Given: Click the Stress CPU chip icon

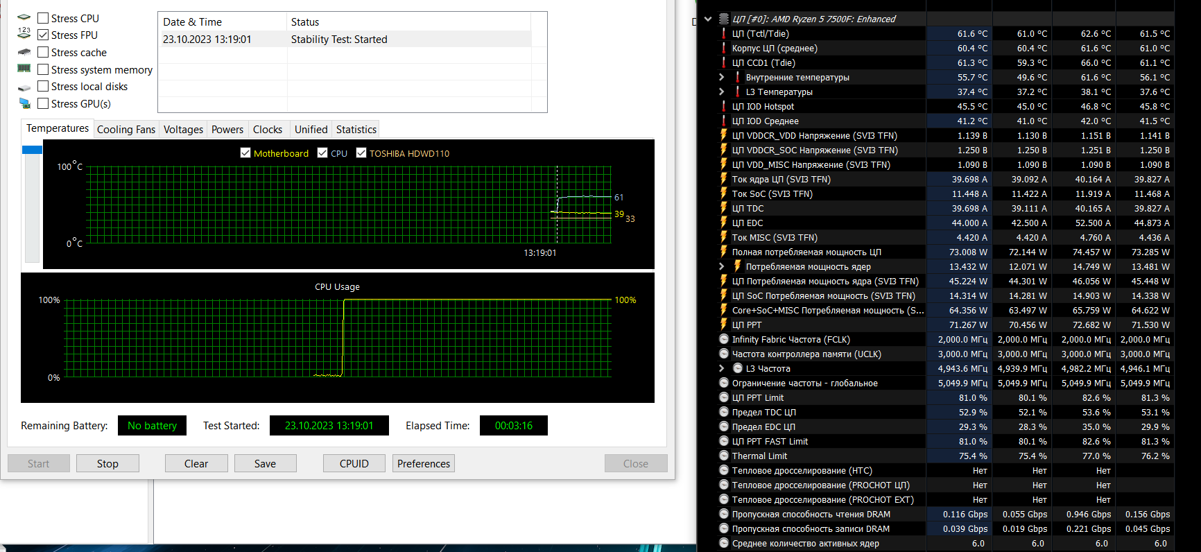Looking at the screenshot, I should click(24, 18).
